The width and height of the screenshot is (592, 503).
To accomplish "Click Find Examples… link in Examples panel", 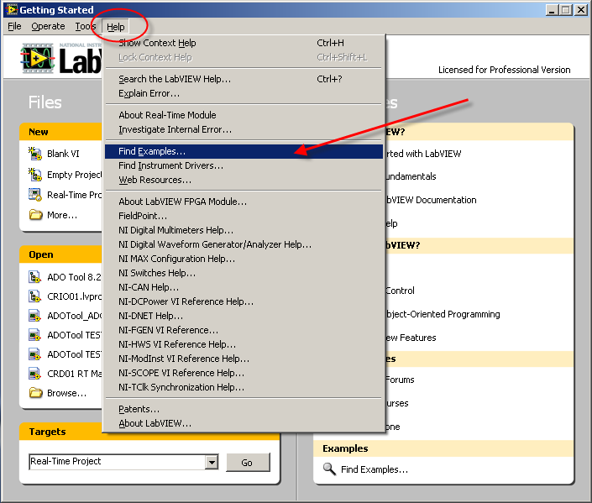I will [375, 469].
